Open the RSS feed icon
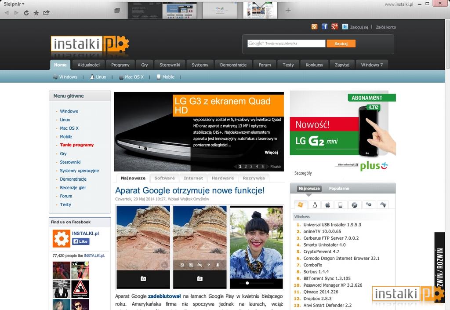The width and height of the screenshot is (450, 310). pyautogui.click(x=315, y=27)
